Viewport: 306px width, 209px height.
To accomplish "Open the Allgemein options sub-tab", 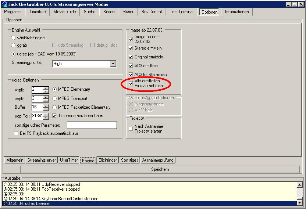I will 15,160.
